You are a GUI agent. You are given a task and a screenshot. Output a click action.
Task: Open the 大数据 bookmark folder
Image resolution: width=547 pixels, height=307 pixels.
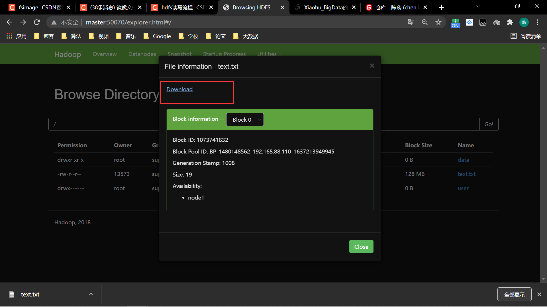click(x=246, y=36)
